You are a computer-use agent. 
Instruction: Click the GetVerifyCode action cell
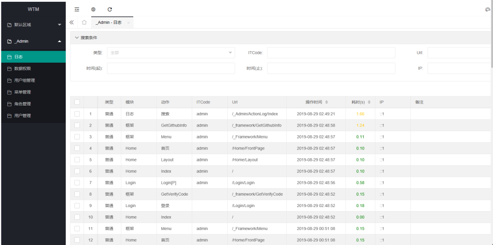[x=174, y=194]
